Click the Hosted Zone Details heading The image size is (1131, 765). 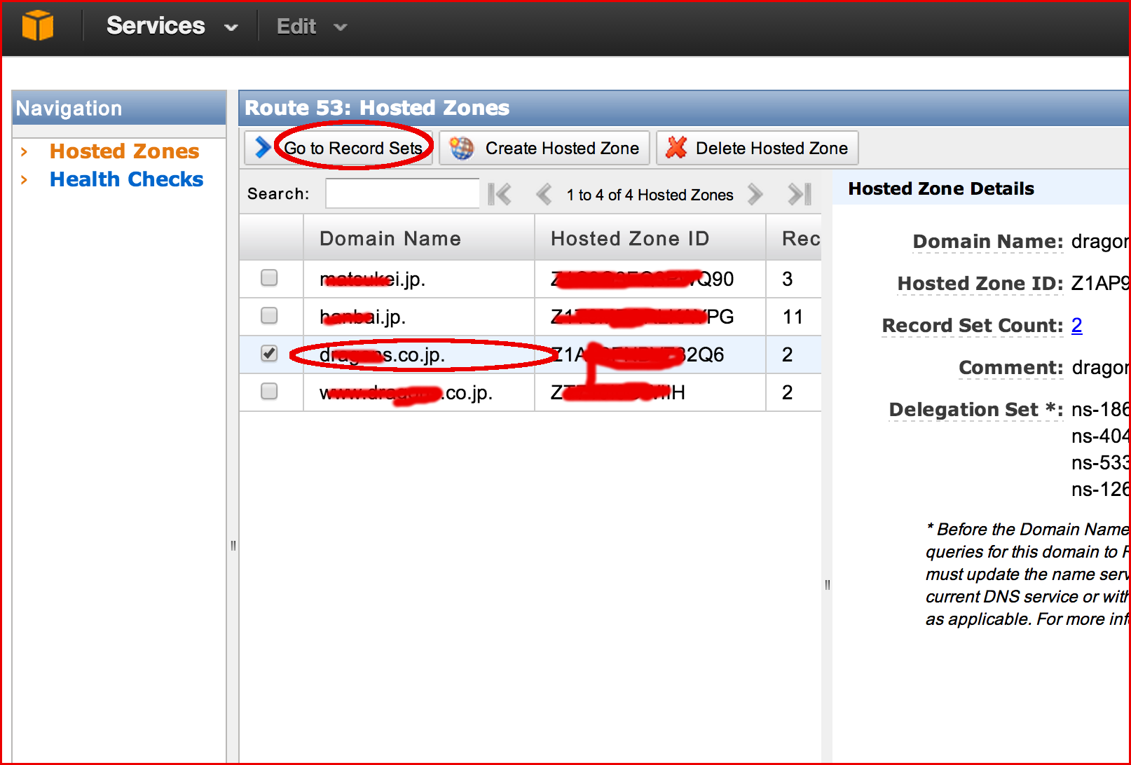pos(941,188)
